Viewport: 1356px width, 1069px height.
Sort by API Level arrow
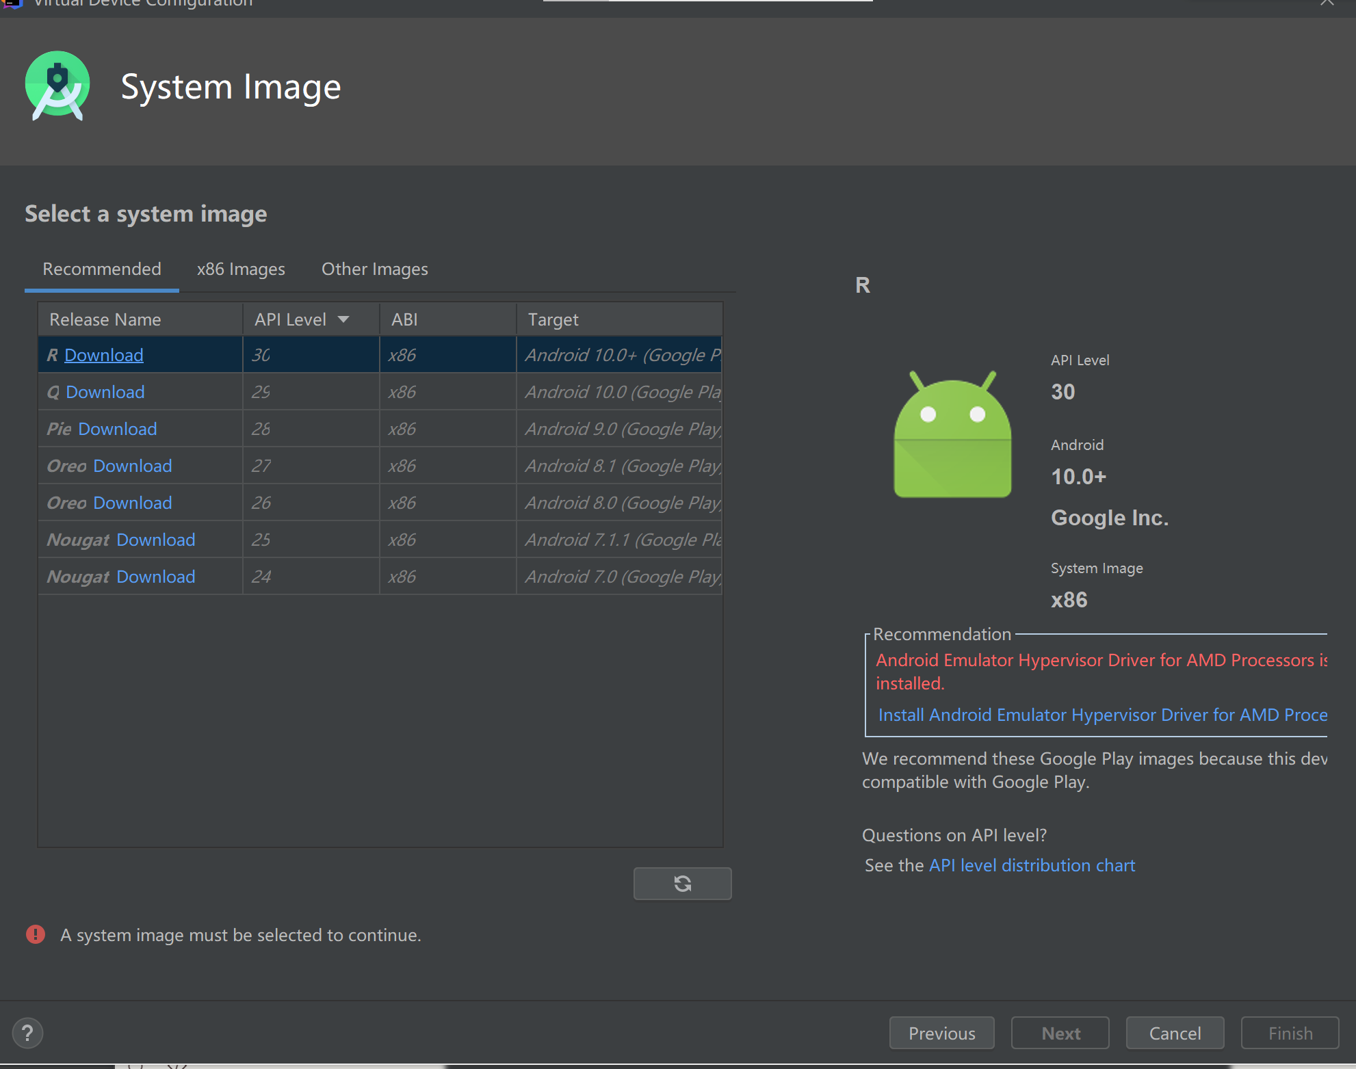click(x=343, y=319)
